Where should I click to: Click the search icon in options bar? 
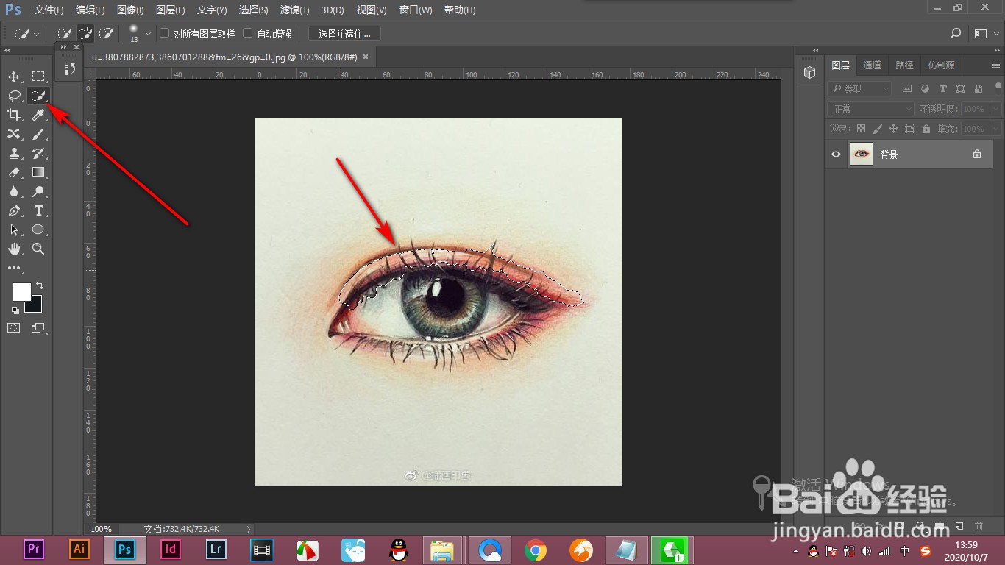[x=956, y=33]
